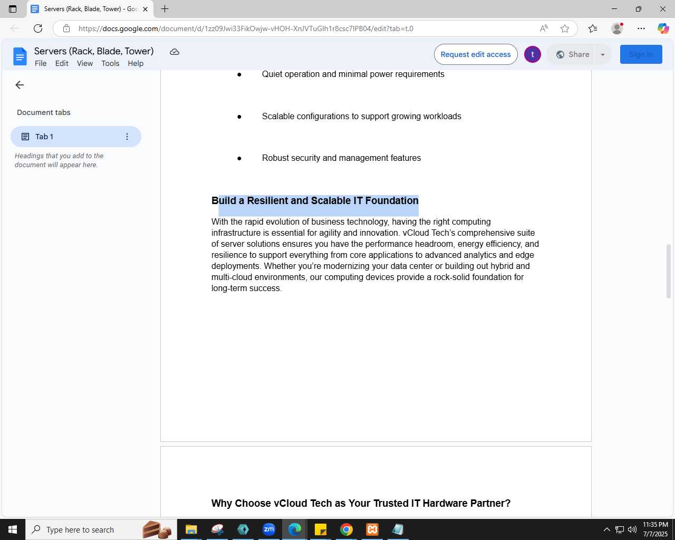
Task: Click the network tray icon
Action: point(620,529)
